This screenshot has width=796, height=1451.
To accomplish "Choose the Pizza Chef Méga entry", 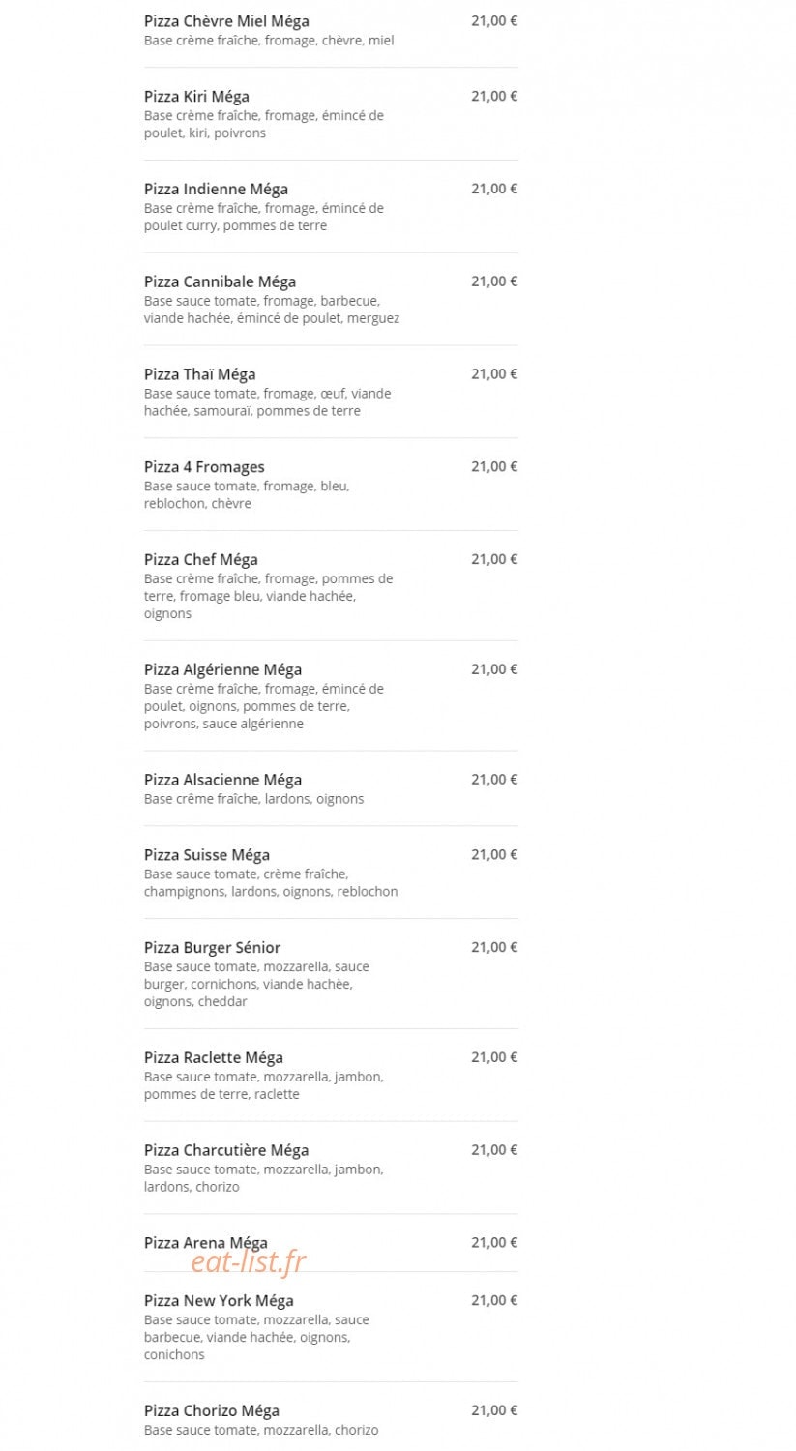I will (201, 560).
